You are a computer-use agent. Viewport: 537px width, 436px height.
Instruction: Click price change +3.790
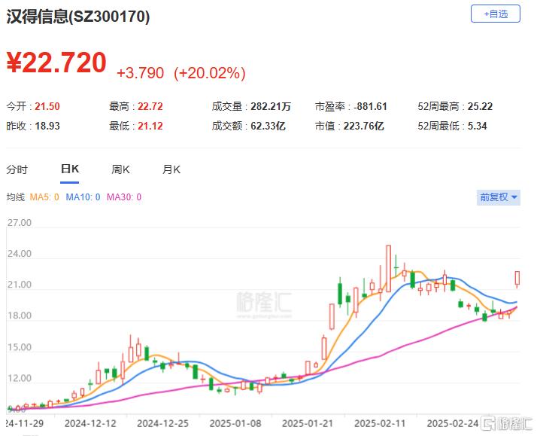[x=141, y=73]
